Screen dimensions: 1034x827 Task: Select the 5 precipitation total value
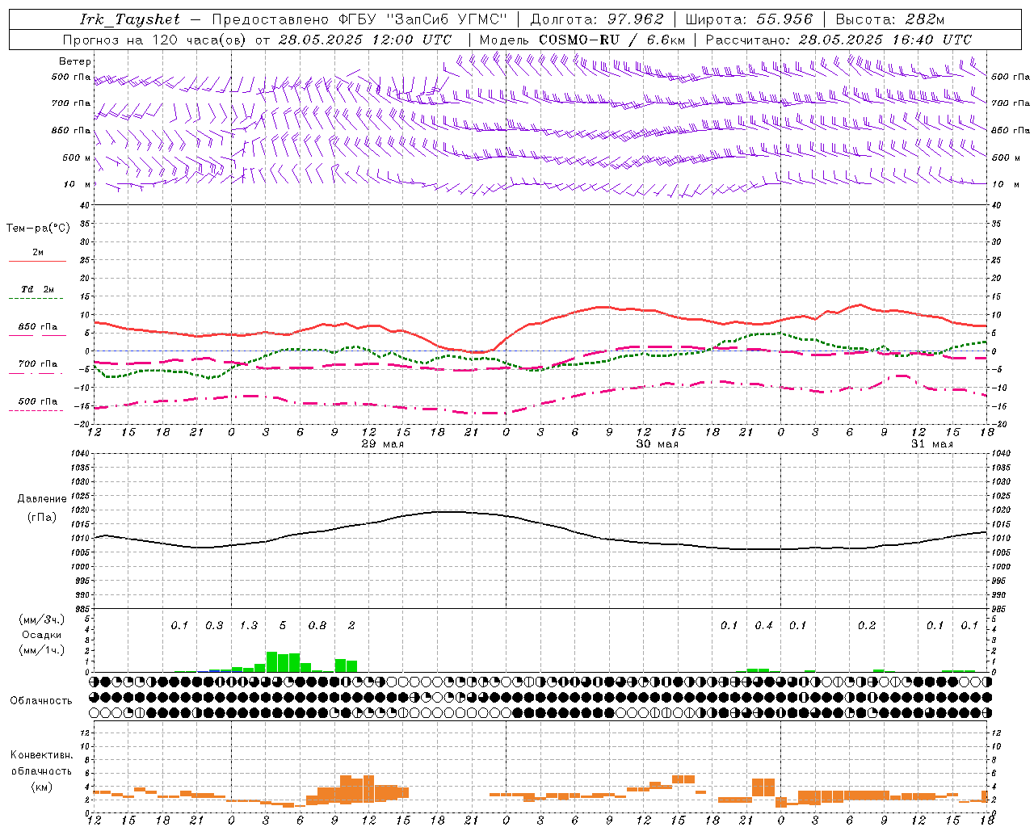(x=283, y=625)
